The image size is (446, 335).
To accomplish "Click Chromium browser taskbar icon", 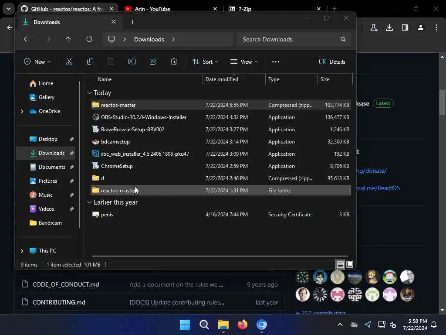I will [x=262, y=325].
